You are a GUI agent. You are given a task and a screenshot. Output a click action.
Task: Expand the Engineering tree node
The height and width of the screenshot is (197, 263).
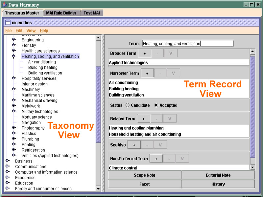14,40
